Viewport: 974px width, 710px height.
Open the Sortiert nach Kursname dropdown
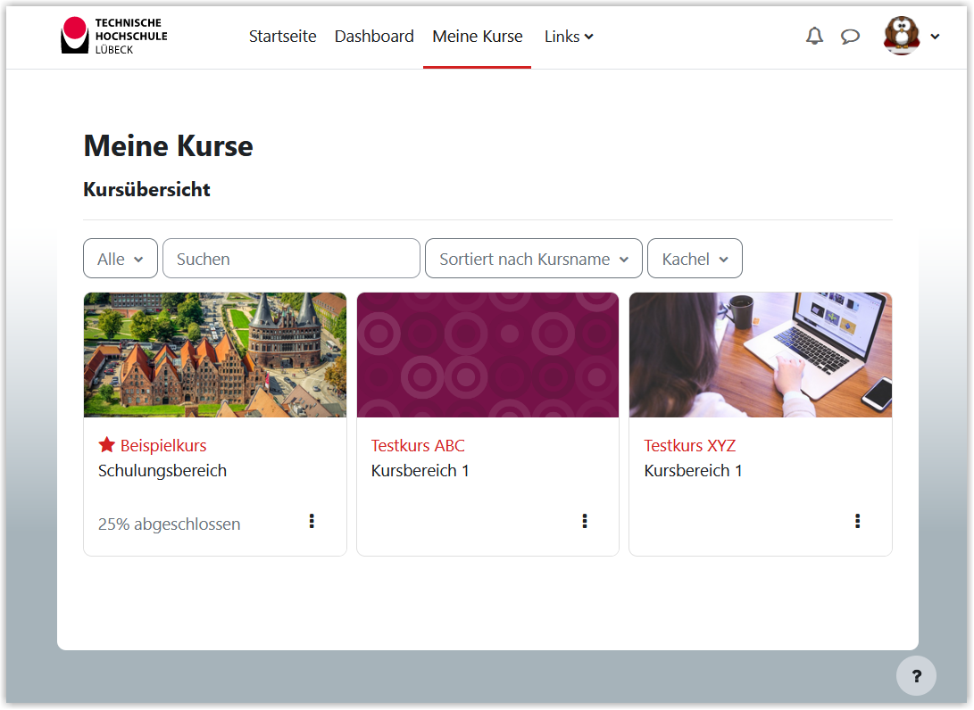534,259
